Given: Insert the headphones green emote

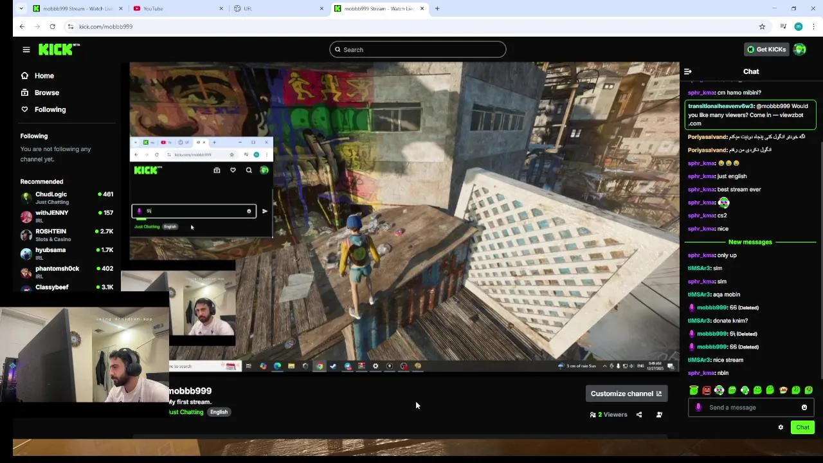Looking at the screenshot, I should pos(719,390).
